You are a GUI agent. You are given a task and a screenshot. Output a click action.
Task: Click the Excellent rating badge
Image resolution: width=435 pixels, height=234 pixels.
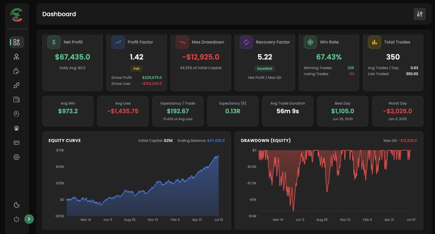(x=265, y=69)
